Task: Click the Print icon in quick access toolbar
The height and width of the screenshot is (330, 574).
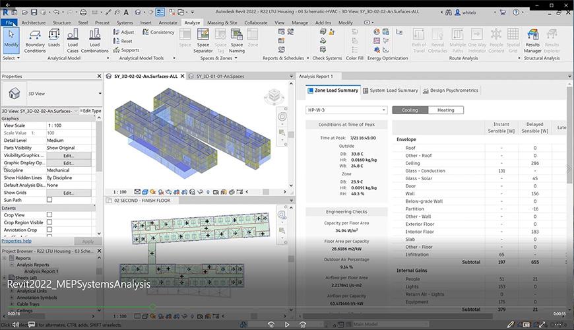Action: pos(83,12)
